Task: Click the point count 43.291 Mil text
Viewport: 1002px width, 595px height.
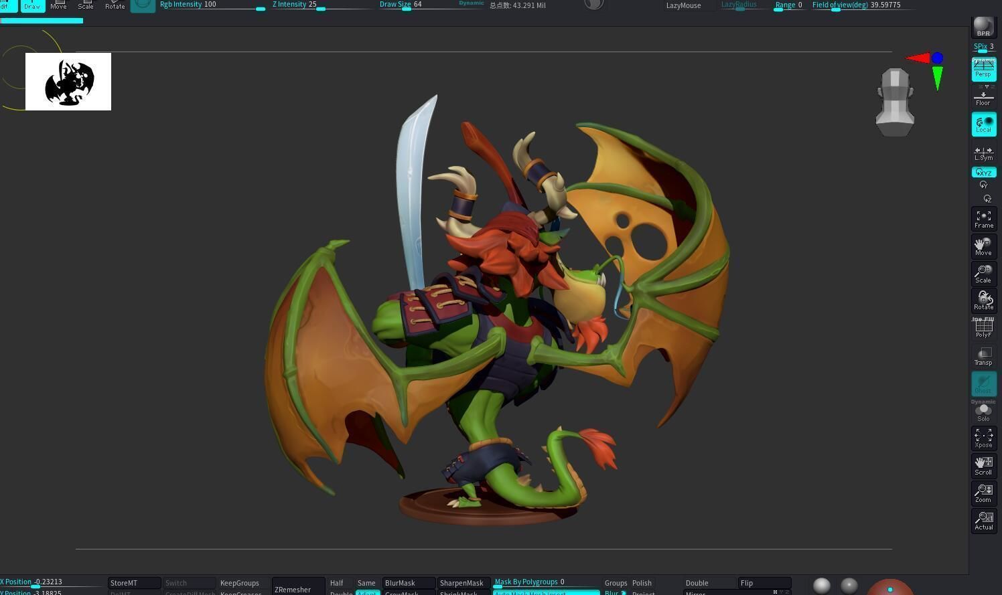Action: (x=518, y=5)
